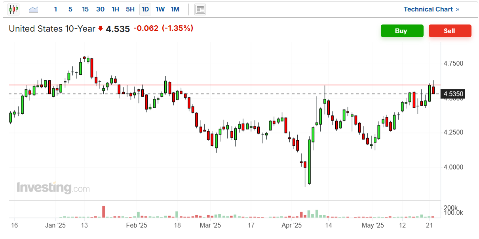Select the 1M interval

(x=175, y=9)
